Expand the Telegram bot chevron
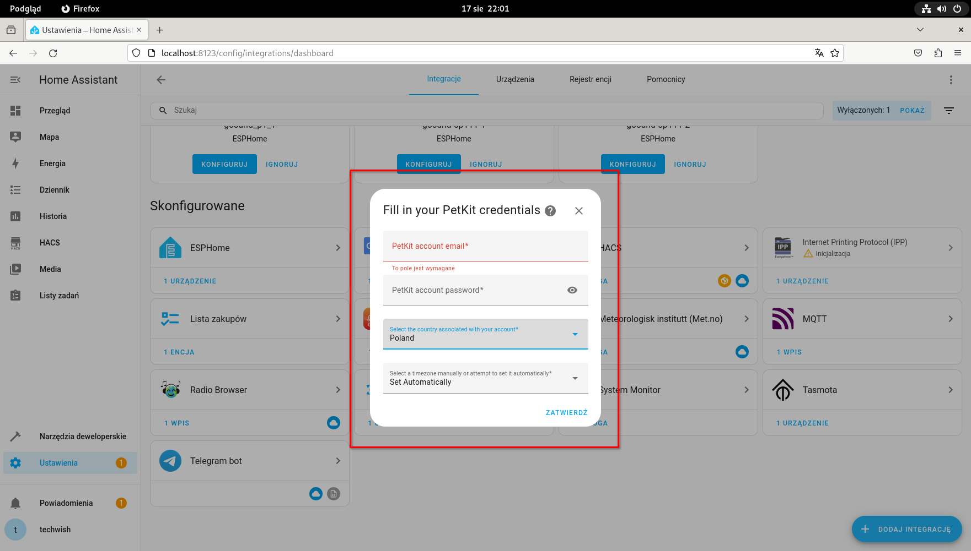Screen dimensions: 971x551 point(338,461)
